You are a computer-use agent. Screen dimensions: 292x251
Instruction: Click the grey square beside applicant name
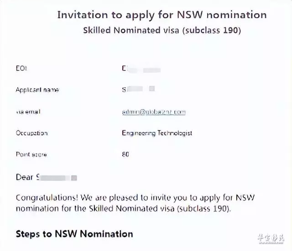point(152,89)
